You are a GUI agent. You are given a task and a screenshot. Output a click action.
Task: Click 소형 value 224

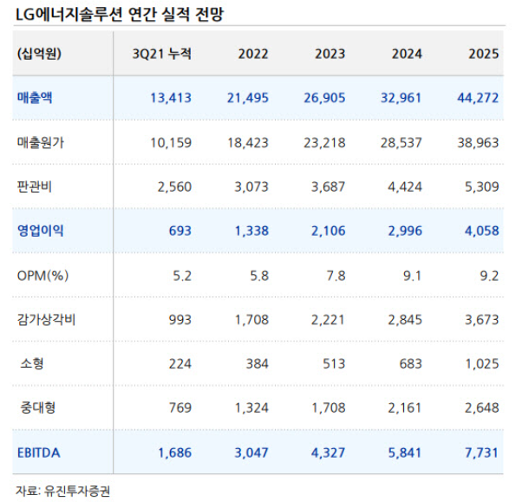click(x=180, y=364)
